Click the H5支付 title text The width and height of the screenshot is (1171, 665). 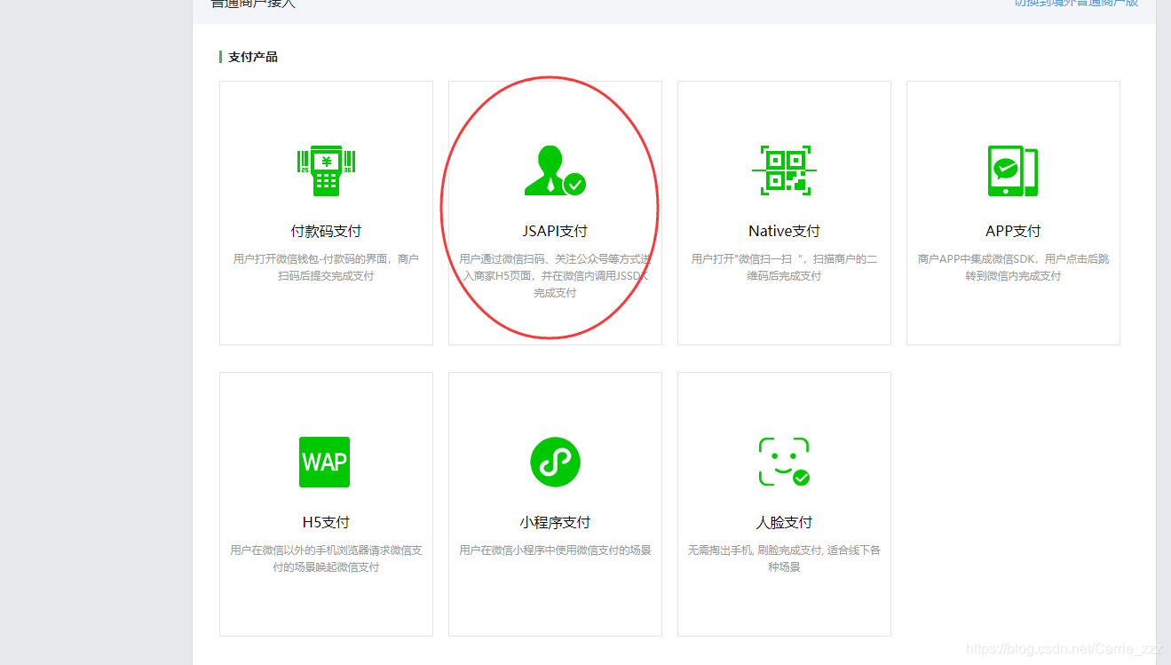(x=324, y=522)
